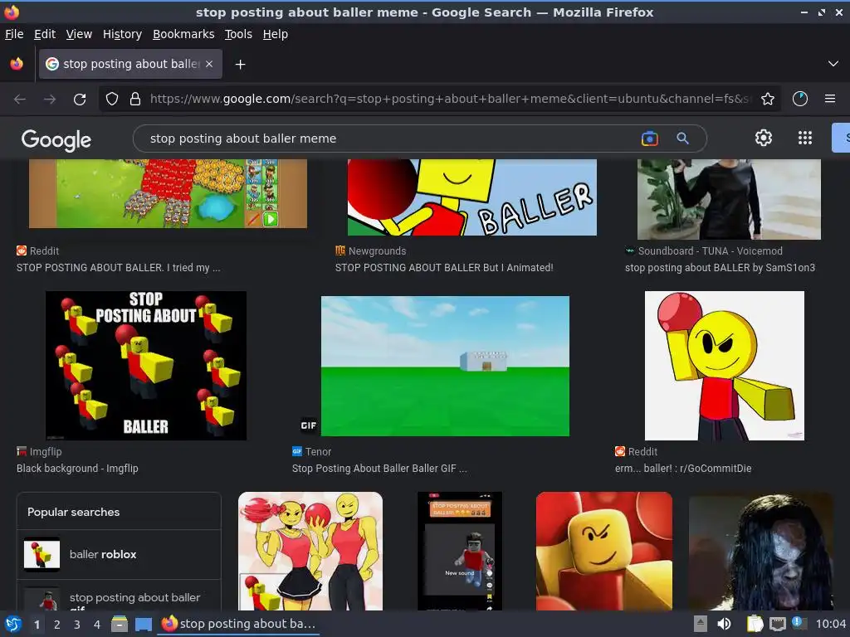Viewport: 850px width, 637px height.
Task: Open the Reddit bloons game thumbnail
Action: [x=168, y=193]
